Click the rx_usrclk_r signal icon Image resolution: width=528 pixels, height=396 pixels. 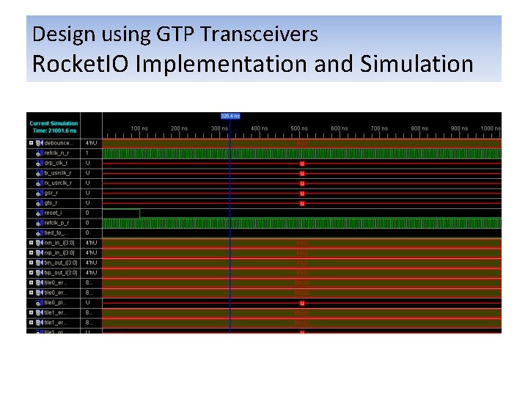point(40,183)
